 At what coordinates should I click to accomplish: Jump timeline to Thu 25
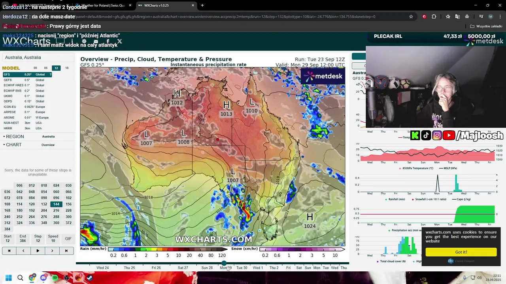coord(129,268)
